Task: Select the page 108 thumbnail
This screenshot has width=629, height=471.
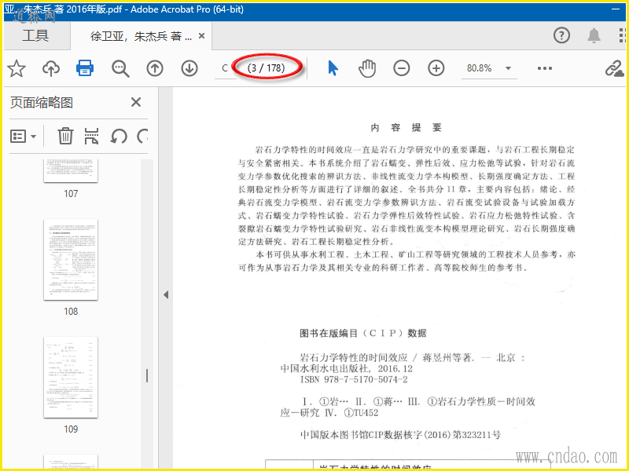Action: (71, 260)
